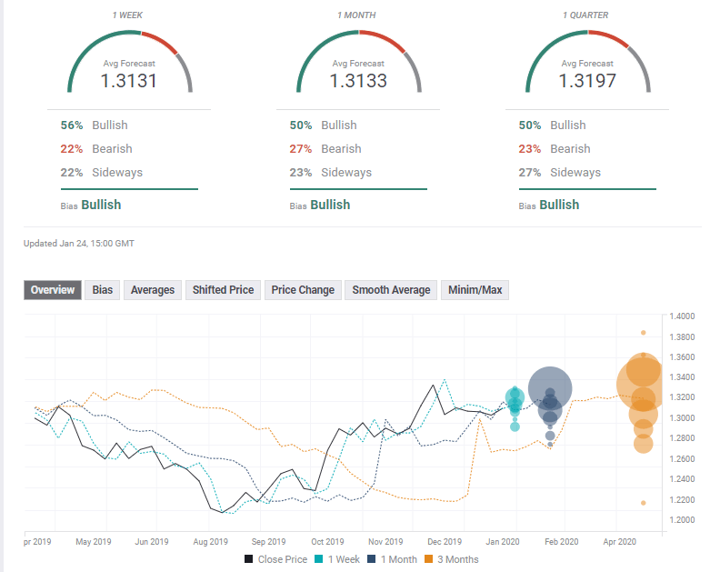Click the 1 Week Bias Bullish label
710x572 pixels.
pyautogui.click(x=100, y=205)
